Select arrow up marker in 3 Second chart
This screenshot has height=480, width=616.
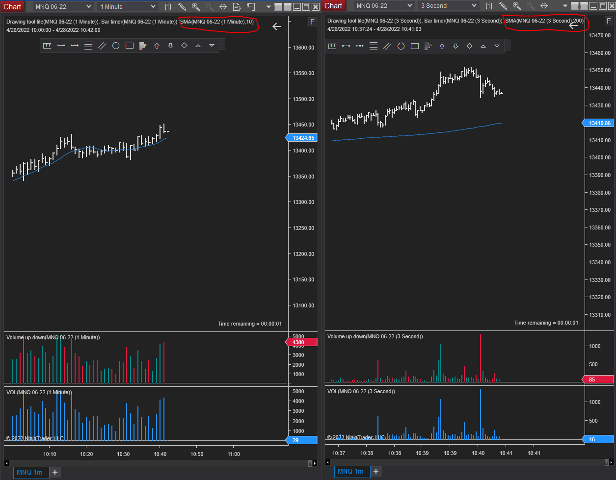[442, 46]
